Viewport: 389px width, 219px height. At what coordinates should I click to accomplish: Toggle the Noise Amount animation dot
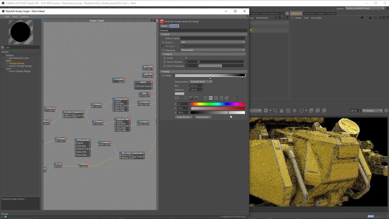click(x=165, y=62)
